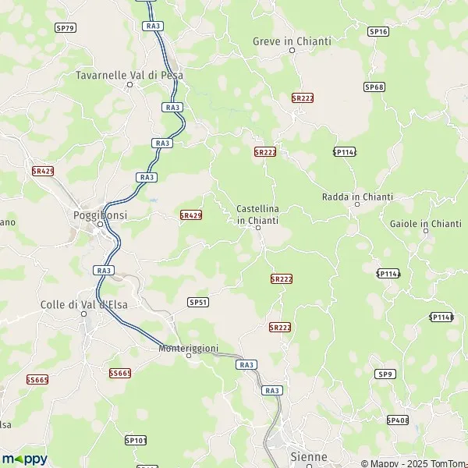
Task: Click the SP9 road shield
Action: (x=385, y=374)
